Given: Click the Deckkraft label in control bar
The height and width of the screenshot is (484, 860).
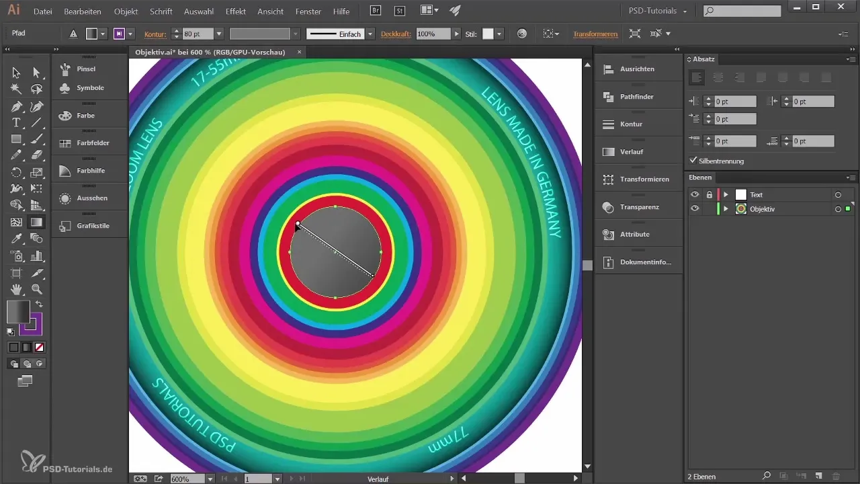Looking at the screenshot, I should point(396,34).
